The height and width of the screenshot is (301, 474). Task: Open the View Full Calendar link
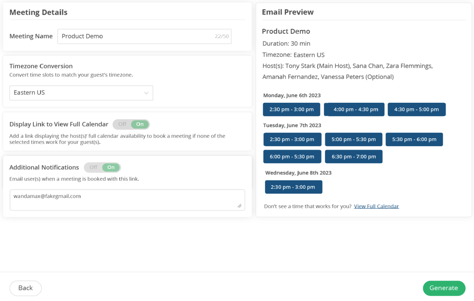(x=376, y=206)
